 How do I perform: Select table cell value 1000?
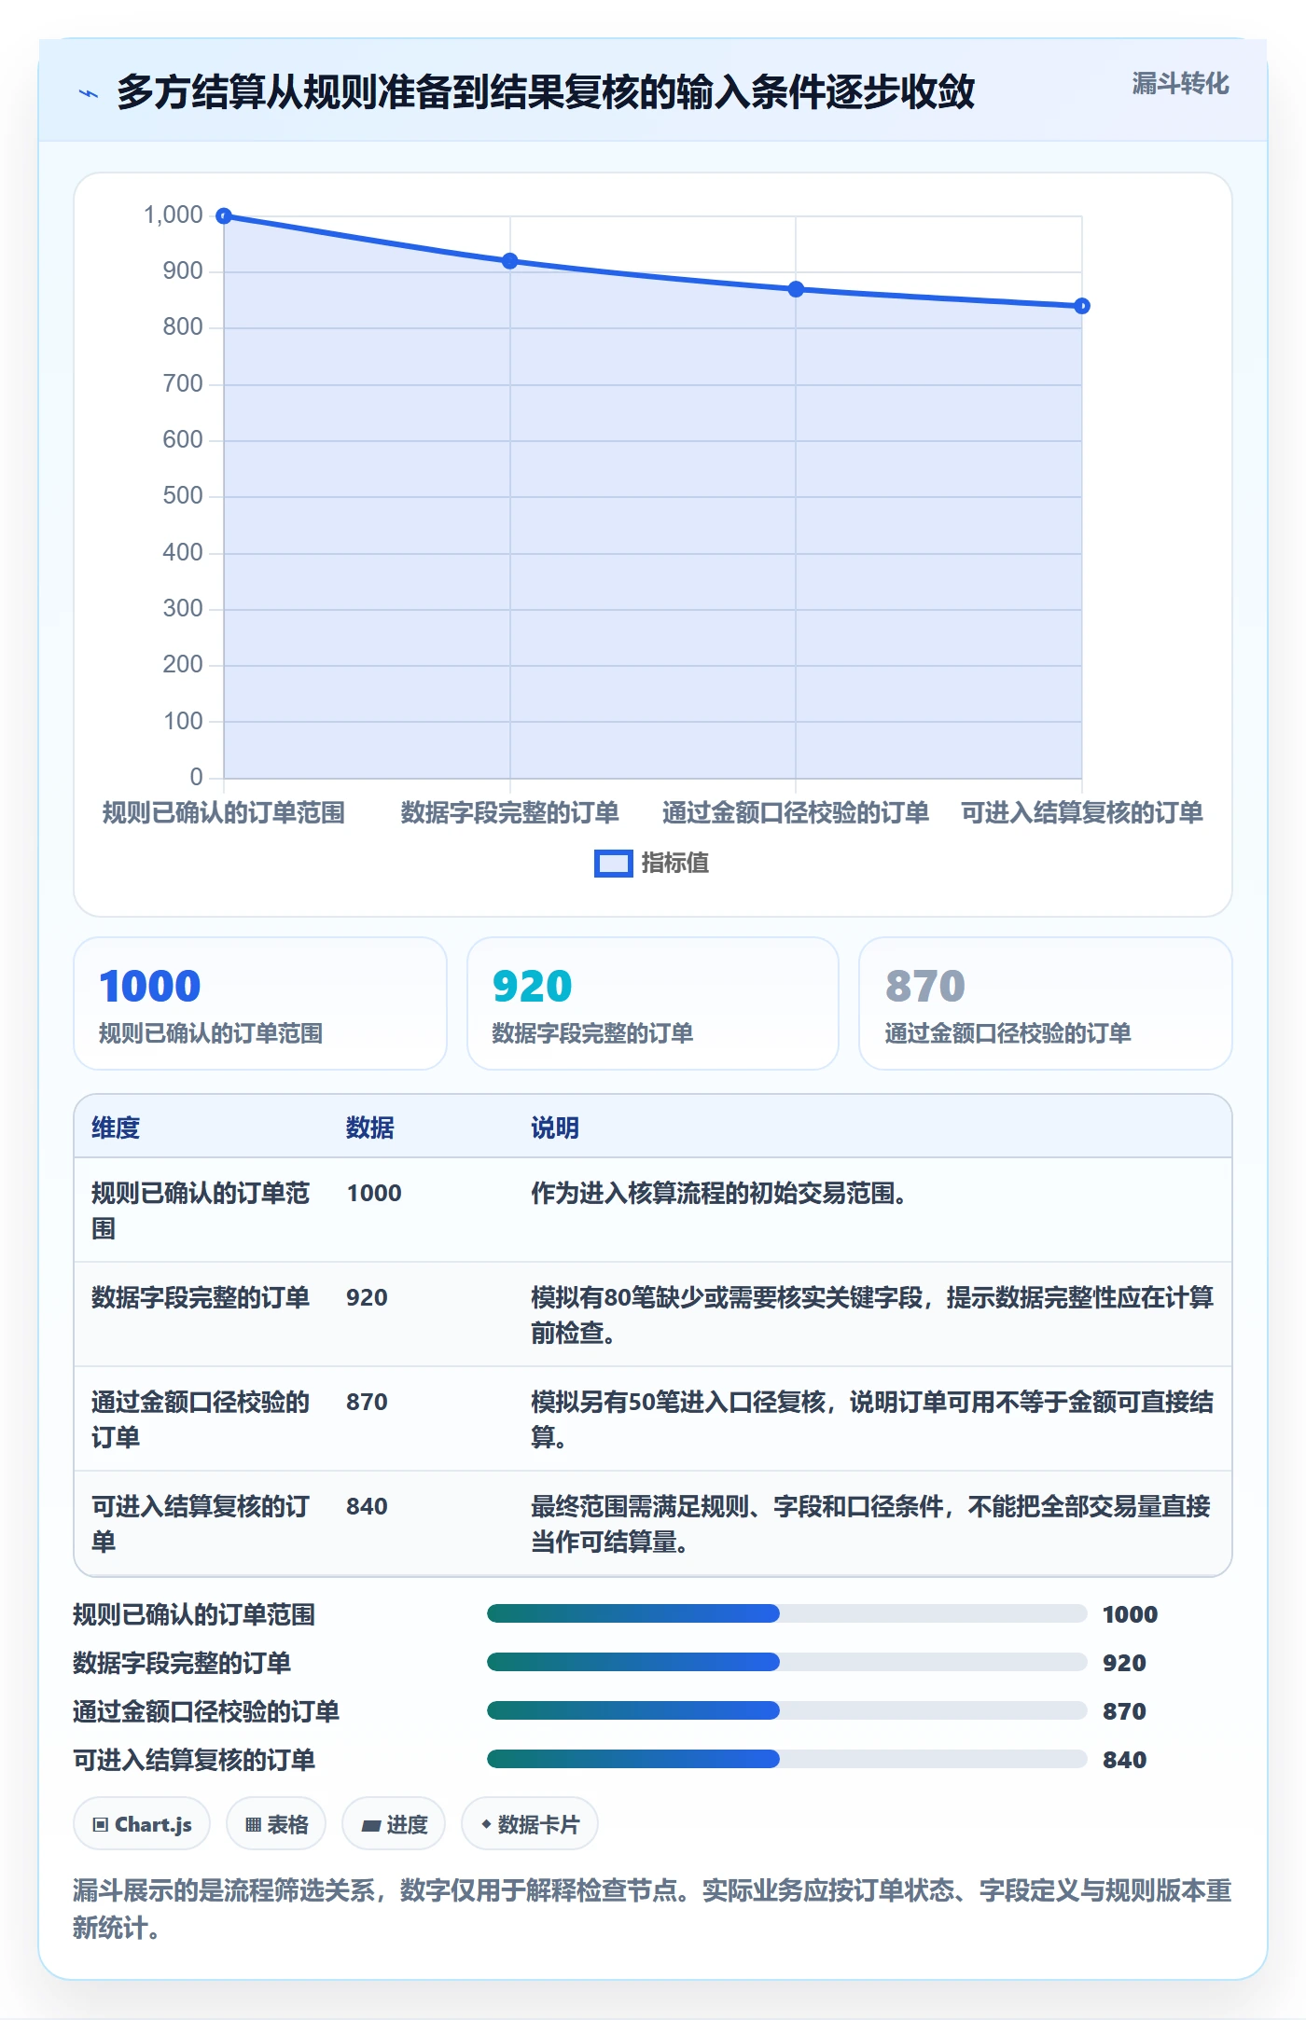click(x=374, y=1194)
